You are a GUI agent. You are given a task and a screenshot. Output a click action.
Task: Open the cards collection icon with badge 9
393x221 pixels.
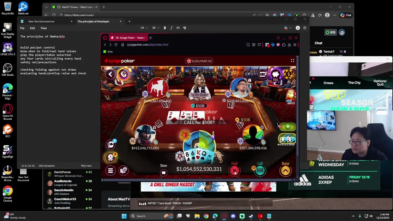(111, 144)
